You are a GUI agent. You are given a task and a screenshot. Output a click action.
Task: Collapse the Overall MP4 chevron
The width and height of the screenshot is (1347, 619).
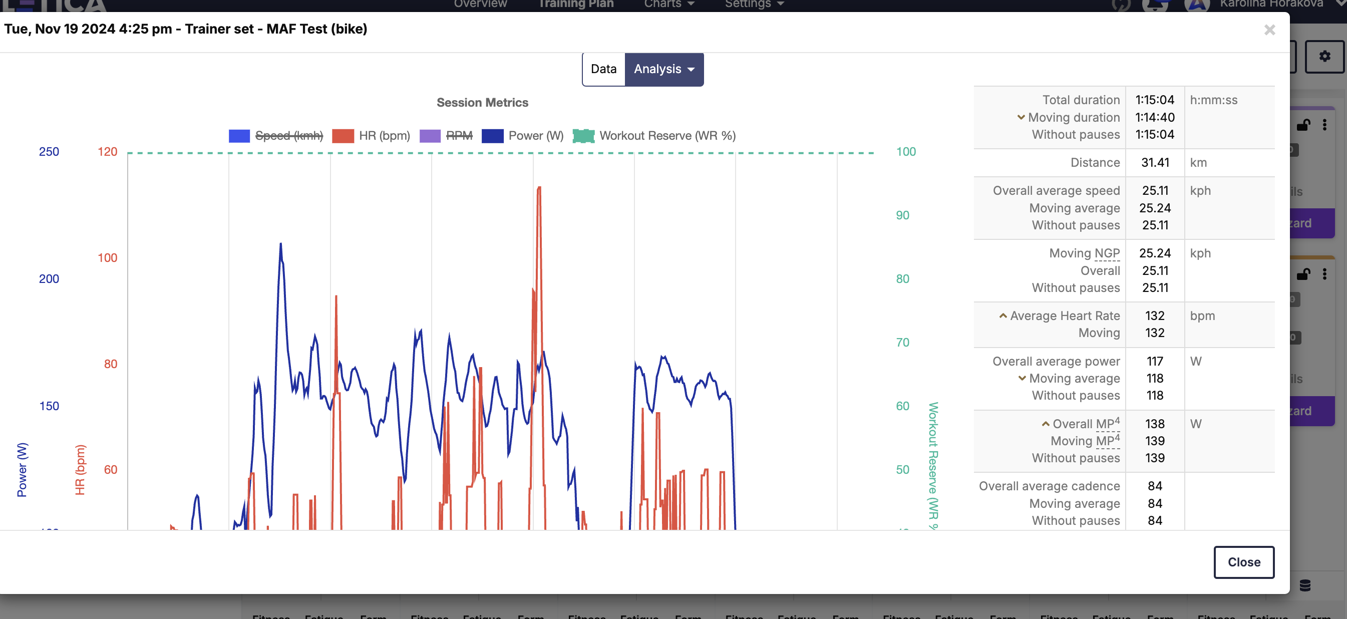[x=1045, y=424]
